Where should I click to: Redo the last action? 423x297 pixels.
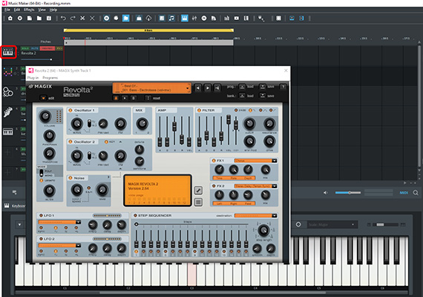coord(73,19)
